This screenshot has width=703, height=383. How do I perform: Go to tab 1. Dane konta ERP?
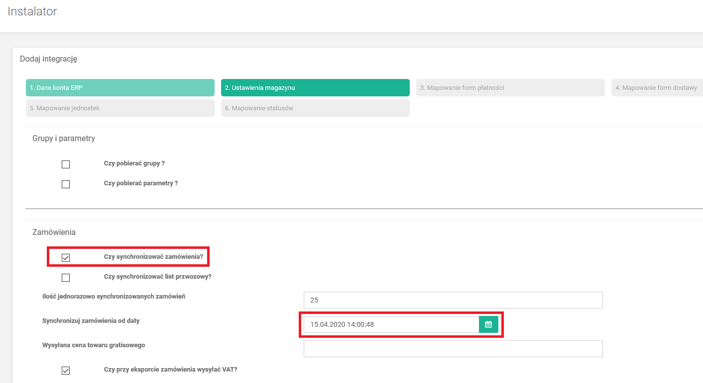pos(120,87)
